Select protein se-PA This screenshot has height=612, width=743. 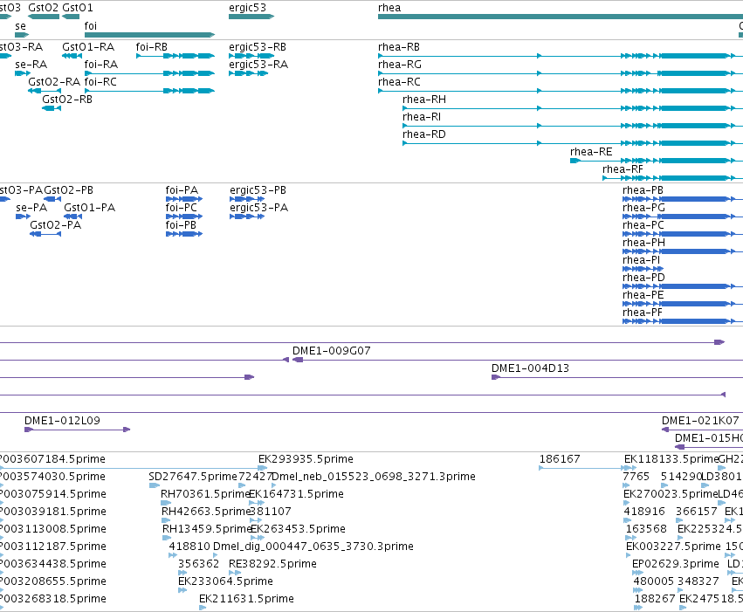23,217
